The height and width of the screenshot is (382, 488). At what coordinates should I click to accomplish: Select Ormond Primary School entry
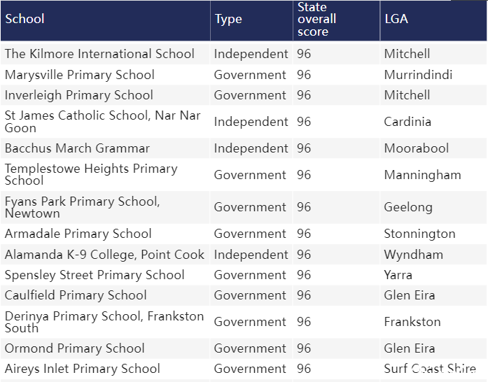tap(75, 348)
